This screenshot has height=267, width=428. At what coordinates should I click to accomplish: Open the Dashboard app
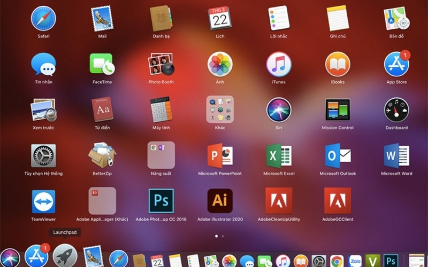(x=396, y=110)
